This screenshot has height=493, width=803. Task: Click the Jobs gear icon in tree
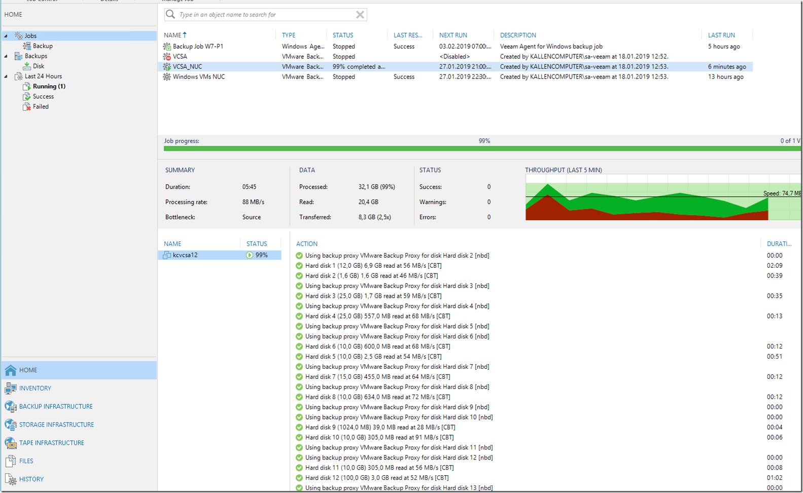click(x=19, y=36)
